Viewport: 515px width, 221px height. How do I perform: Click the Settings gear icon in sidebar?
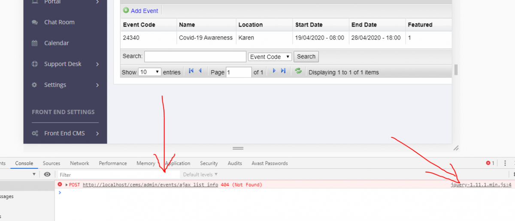tap(35, 85)
